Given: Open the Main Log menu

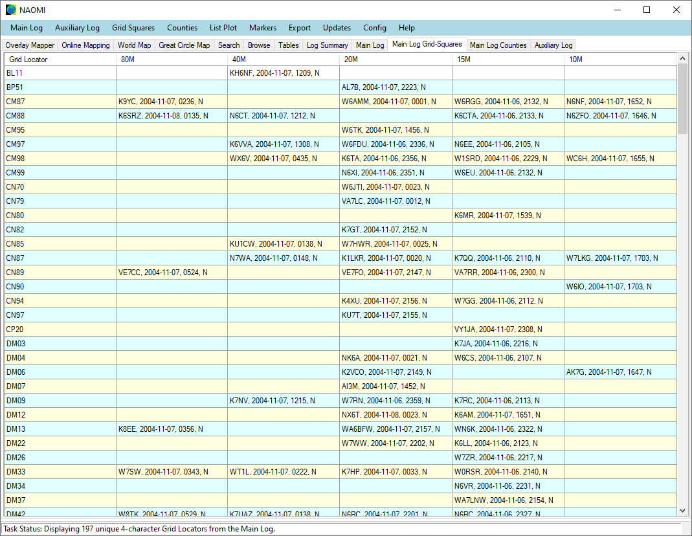Looking at the screenshot, I should click(27, 28).
